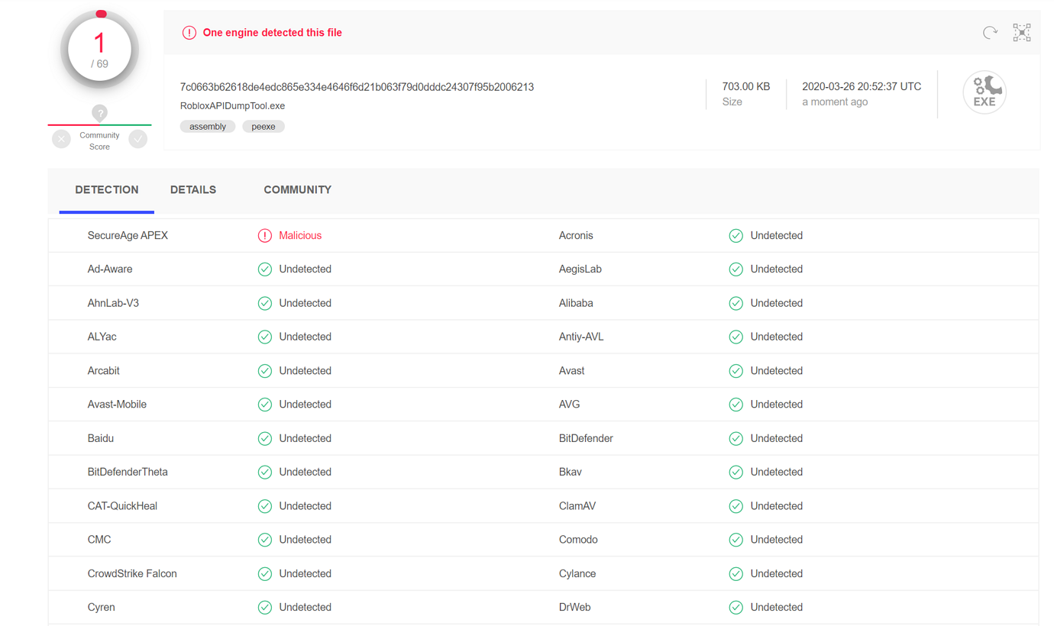This screenshot has width=1054, height=626.
Task: Click the green checkmark icon beside Cylance
Action: tap(736, 573)
